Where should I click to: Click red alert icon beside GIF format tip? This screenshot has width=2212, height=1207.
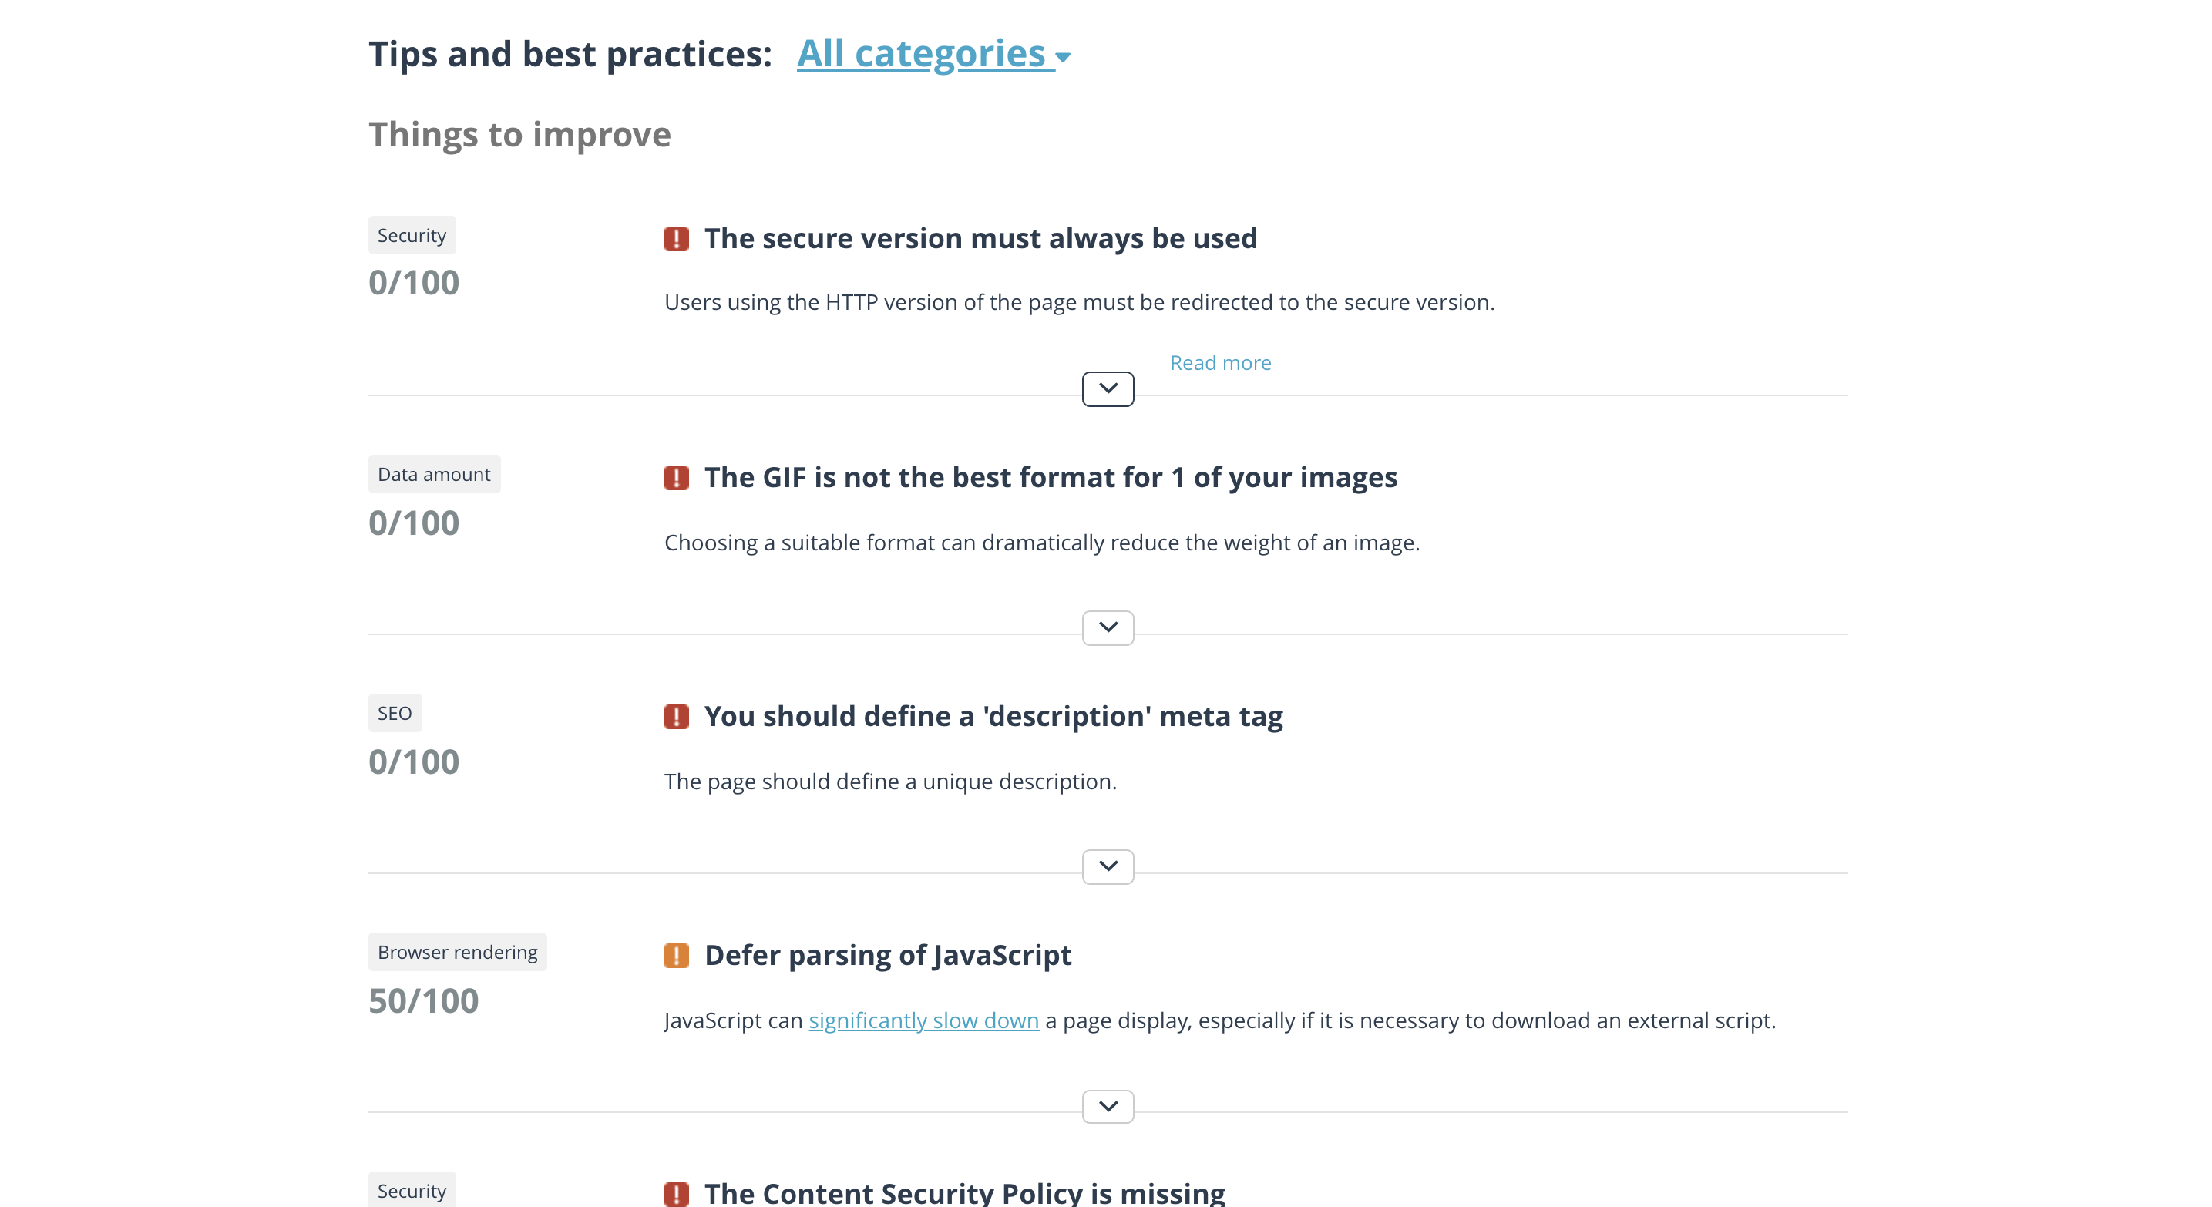pyautogui.click(x=676, y=477)
